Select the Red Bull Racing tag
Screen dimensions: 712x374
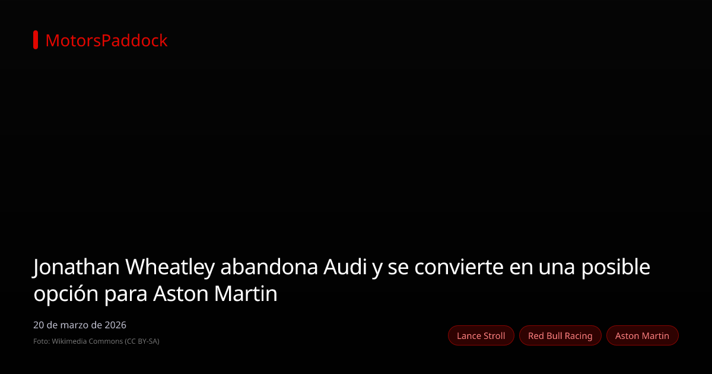560,336
